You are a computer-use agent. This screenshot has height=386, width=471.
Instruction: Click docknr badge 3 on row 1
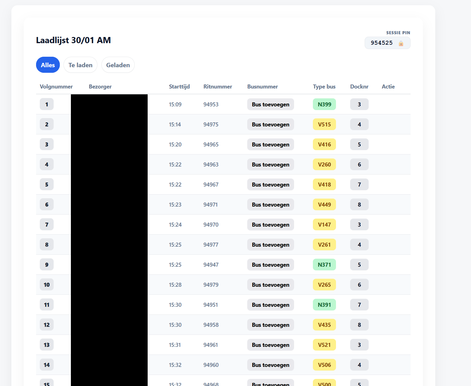click(359, 104)
